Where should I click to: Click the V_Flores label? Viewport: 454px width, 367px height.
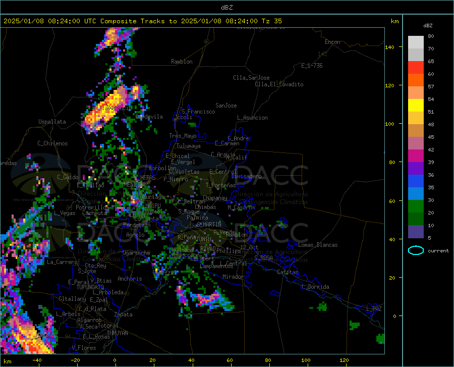pyautogui.click(x=84, y=348)
